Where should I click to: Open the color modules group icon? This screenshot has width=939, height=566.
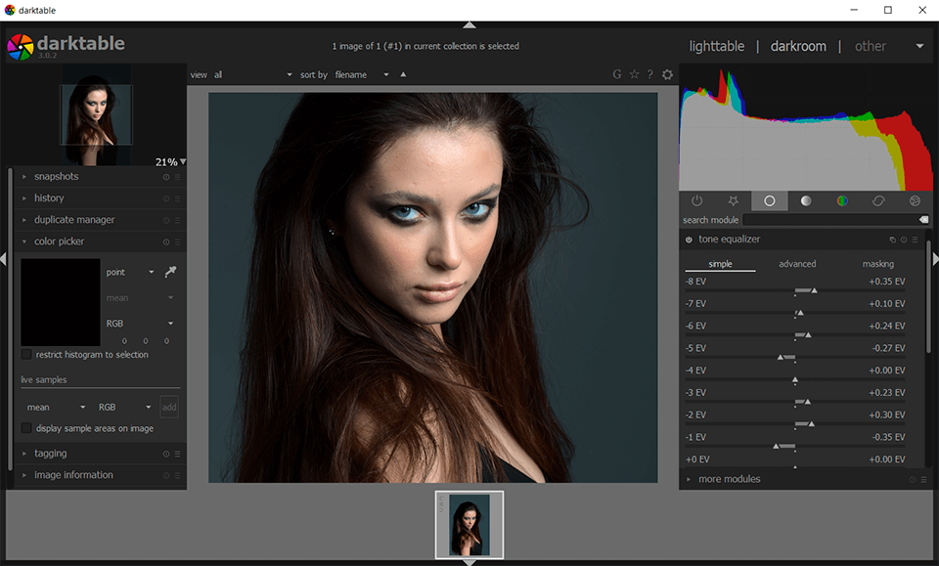pyautogui.click(x=841, y=200)
